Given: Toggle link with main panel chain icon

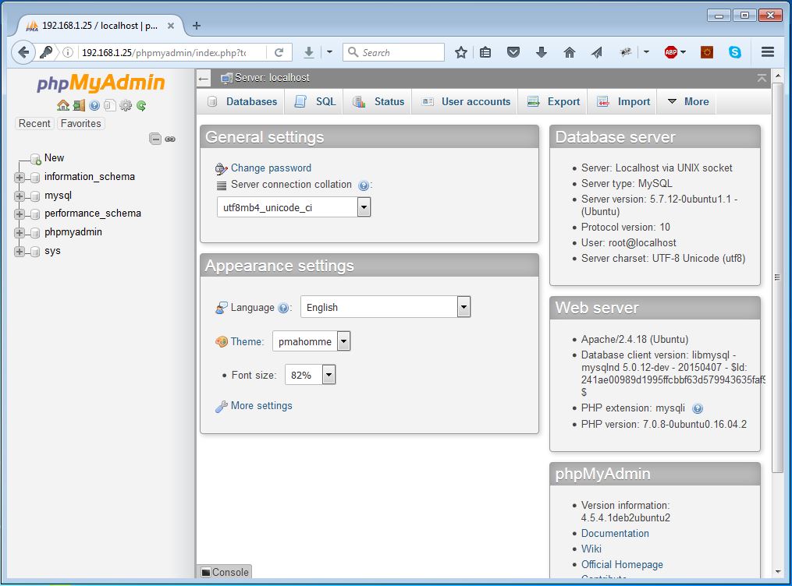Looking at the screenshot, I should pyautogui.click(x=170, y=139).
